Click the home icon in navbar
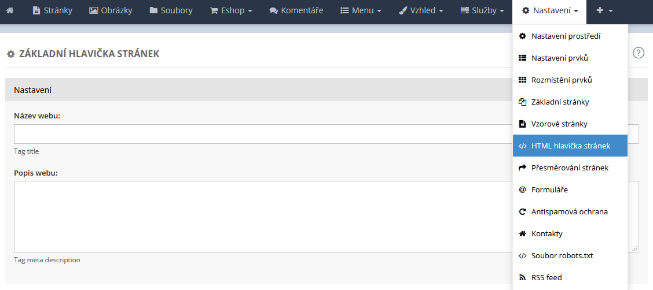Image resolution: width=653 pixels, height=290 pixels. tap(10, 10)
